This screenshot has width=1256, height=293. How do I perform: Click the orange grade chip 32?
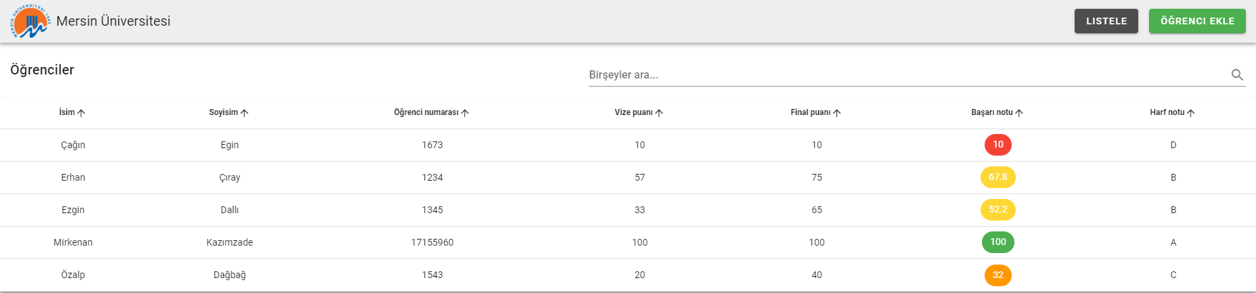998,275
